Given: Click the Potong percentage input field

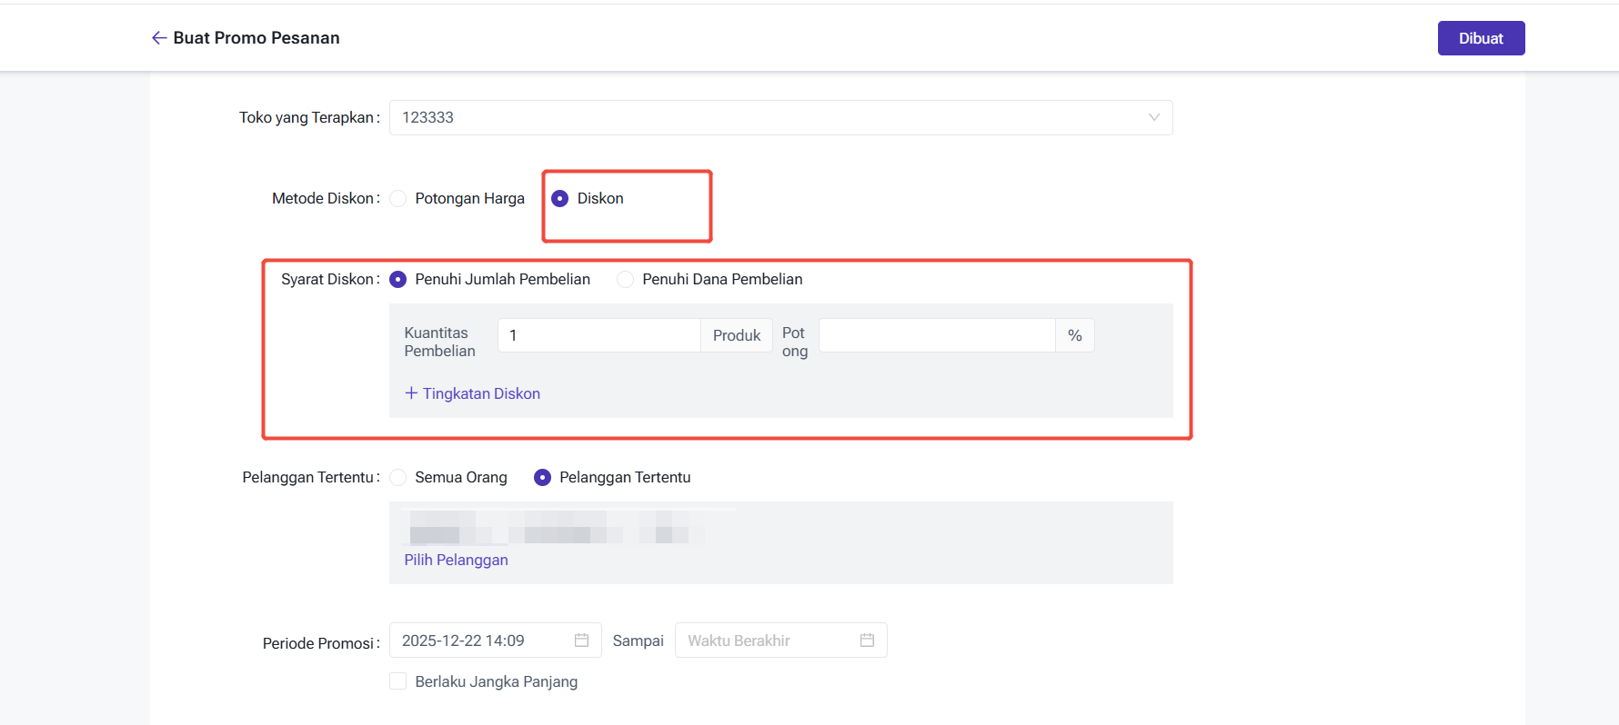Looking at the screenshot, I should tap(936, 335).
